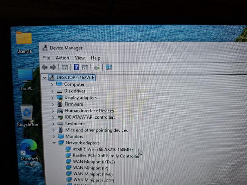This screenshot has width=247, height=185.
Task: Click the Scan for hardware changes icon
Action: click(x=109, y=67)
